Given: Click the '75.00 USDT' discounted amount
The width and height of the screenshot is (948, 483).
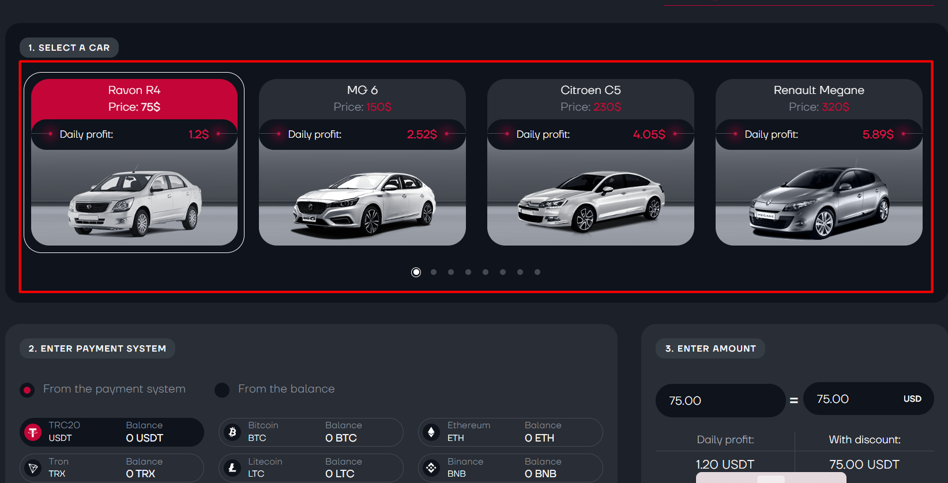Looking at the screenshot, I should [864, 465].
